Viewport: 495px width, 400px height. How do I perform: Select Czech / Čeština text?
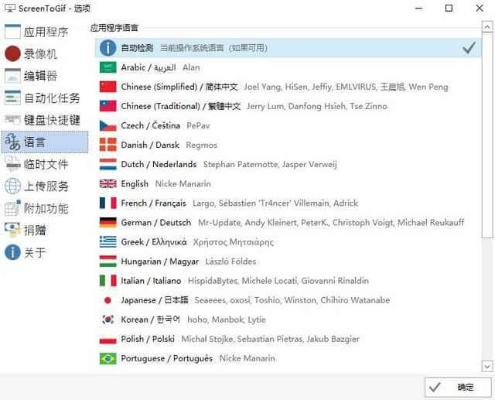point(150,125)
